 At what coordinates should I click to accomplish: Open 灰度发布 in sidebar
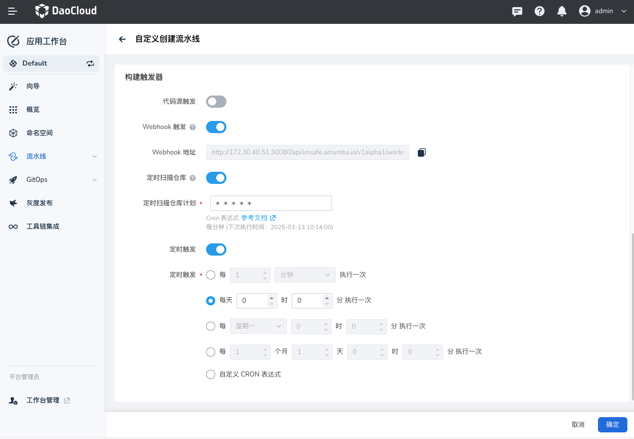[40, 203]
